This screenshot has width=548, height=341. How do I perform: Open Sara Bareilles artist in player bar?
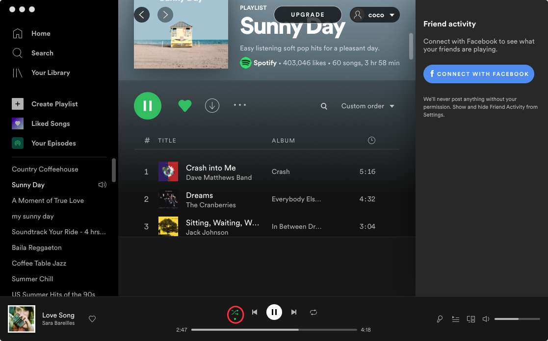point(58,323)
